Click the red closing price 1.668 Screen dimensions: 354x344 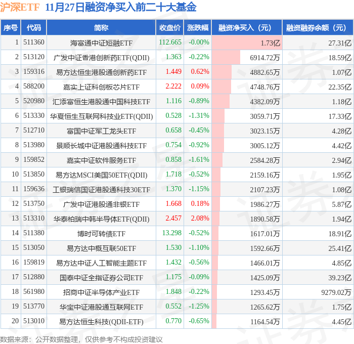tap(173, 204)
